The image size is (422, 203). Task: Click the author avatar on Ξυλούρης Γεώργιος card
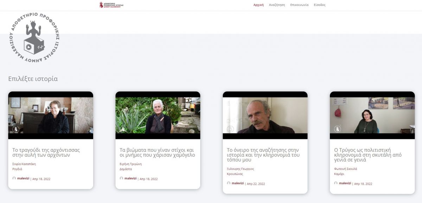click(x=229, y=183)
